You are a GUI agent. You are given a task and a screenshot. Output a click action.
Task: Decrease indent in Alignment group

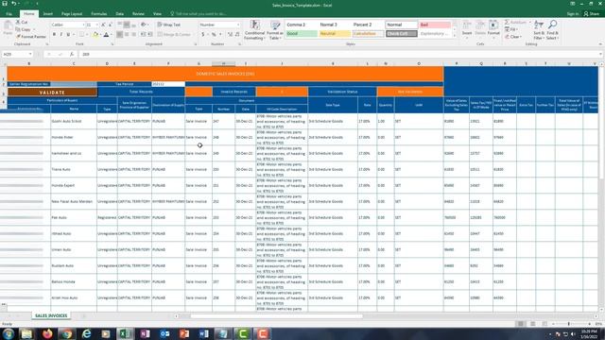coord(143,34)
